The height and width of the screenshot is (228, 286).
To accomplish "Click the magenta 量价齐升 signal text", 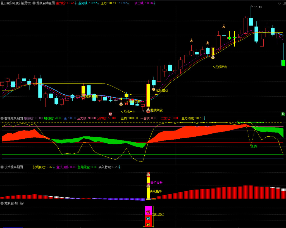I will coord(156,183).
